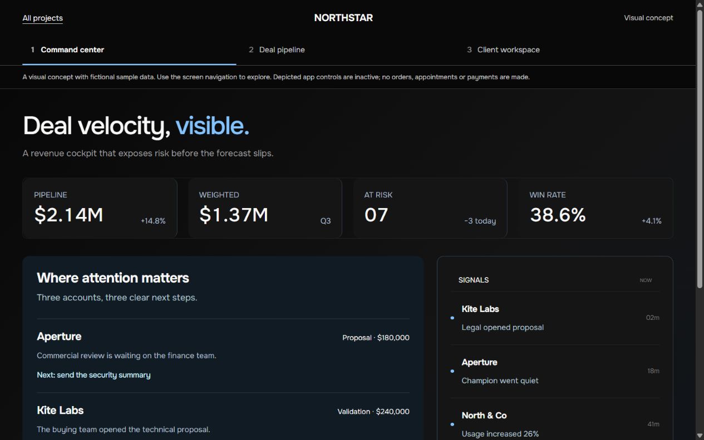Screen dimensions: 704x440
Task: Click the 18m timestamp
Action: (653, 371)
